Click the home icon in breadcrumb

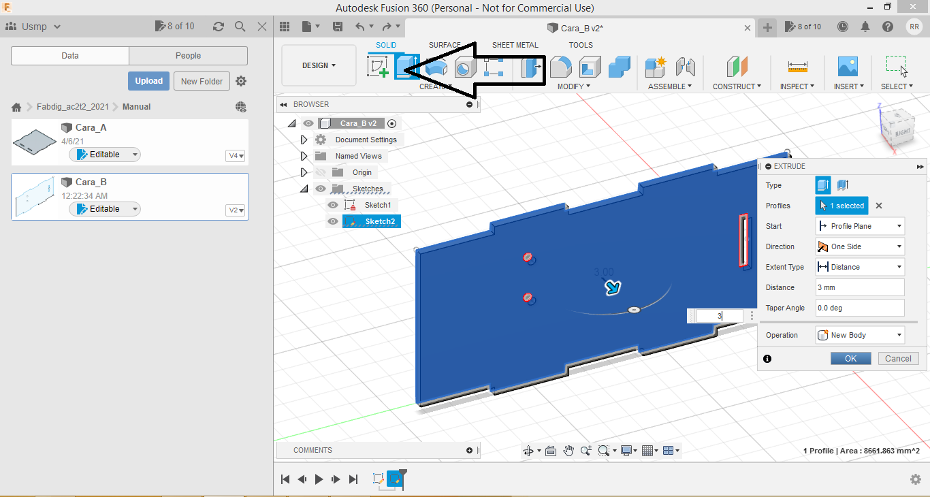[x=16, y=107]
